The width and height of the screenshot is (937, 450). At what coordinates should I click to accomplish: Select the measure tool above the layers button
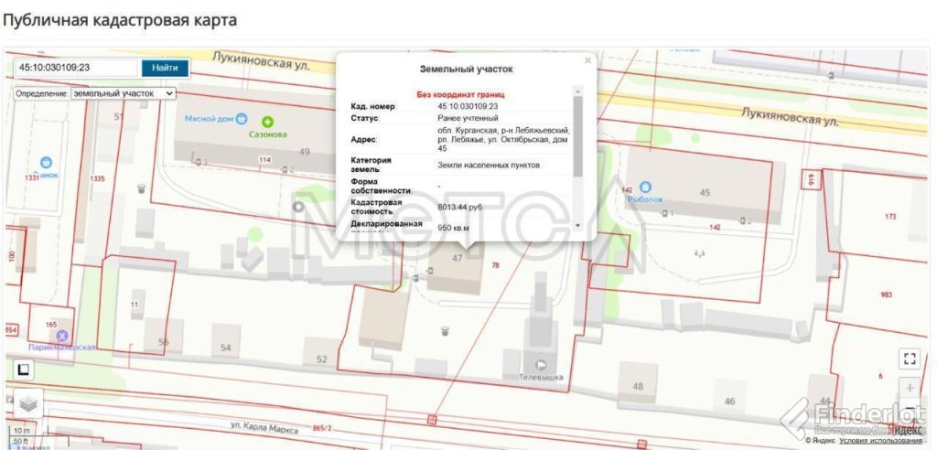pyautogui.click(x=24, y=370)
